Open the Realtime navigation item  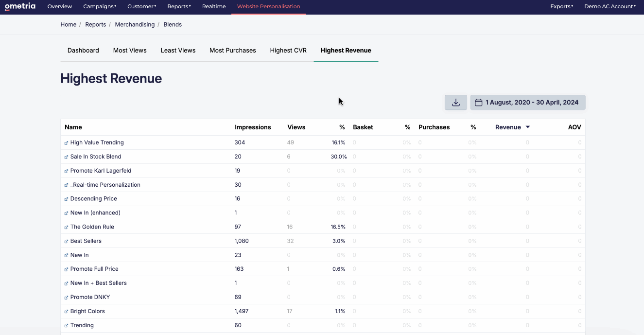(214, 6)
